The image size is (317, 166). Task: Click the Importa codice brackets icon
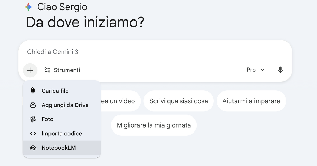tap(33, 134)
